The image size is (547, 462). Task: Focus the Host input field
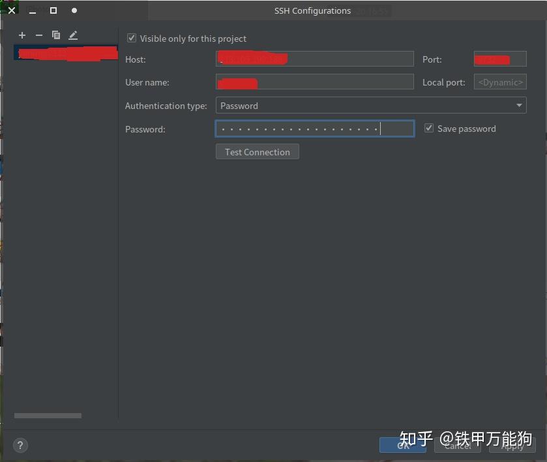[x=314, y=58]
